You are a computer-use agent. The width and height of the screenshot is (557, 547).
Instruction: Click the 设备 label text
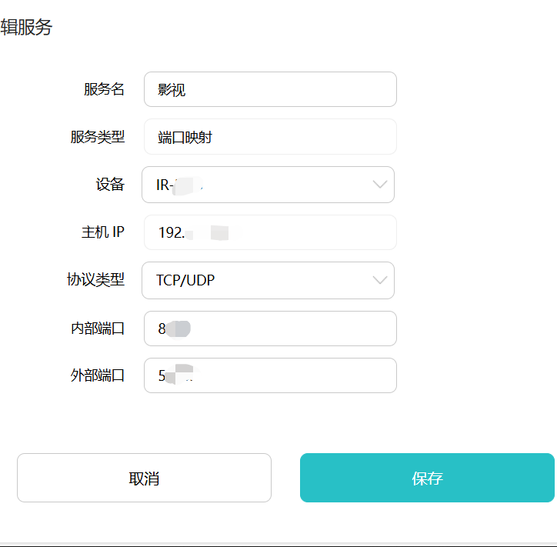pos(110,185)
